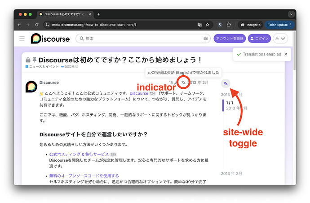Open 無料のオープンソースコードを使用する link
This screenshot has height=203, width=310.
(x=84, y=176)
